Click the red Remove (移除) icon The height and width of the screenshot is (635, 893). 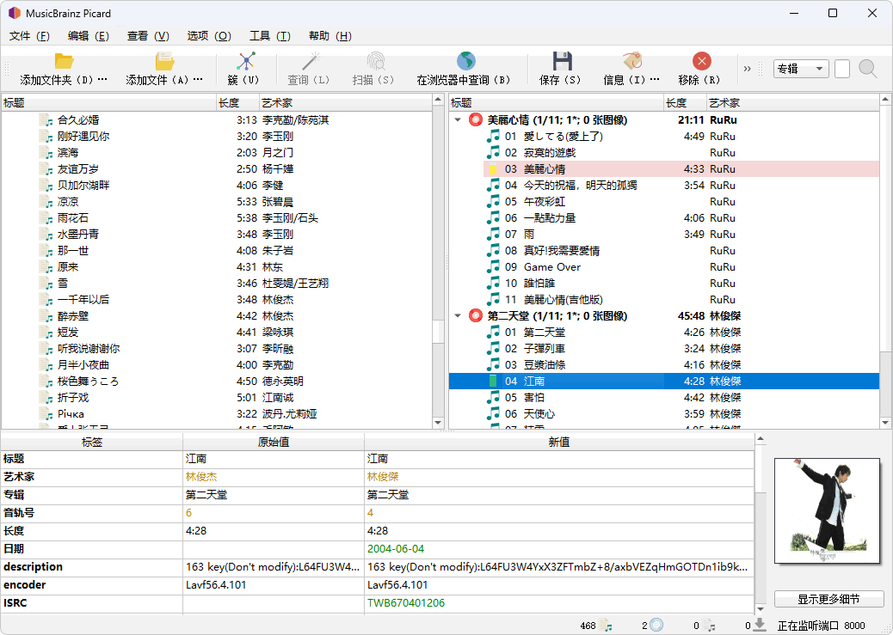(x=701, y=61)
